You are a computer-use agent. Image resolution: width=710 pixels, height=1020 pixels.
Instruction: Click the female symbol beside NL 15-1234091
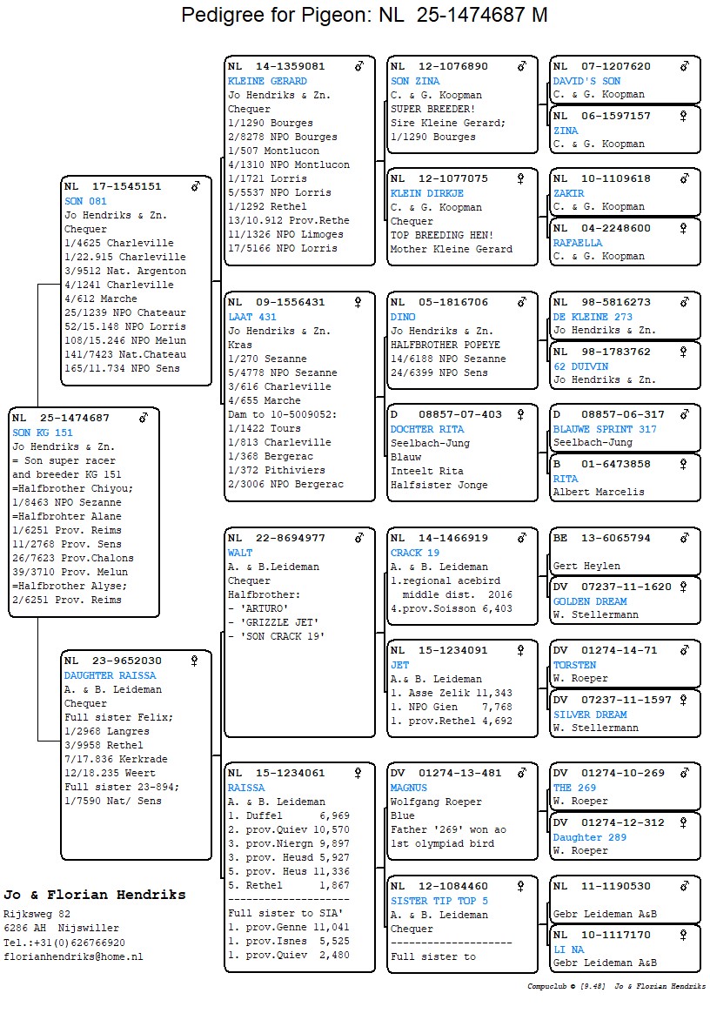521,650
